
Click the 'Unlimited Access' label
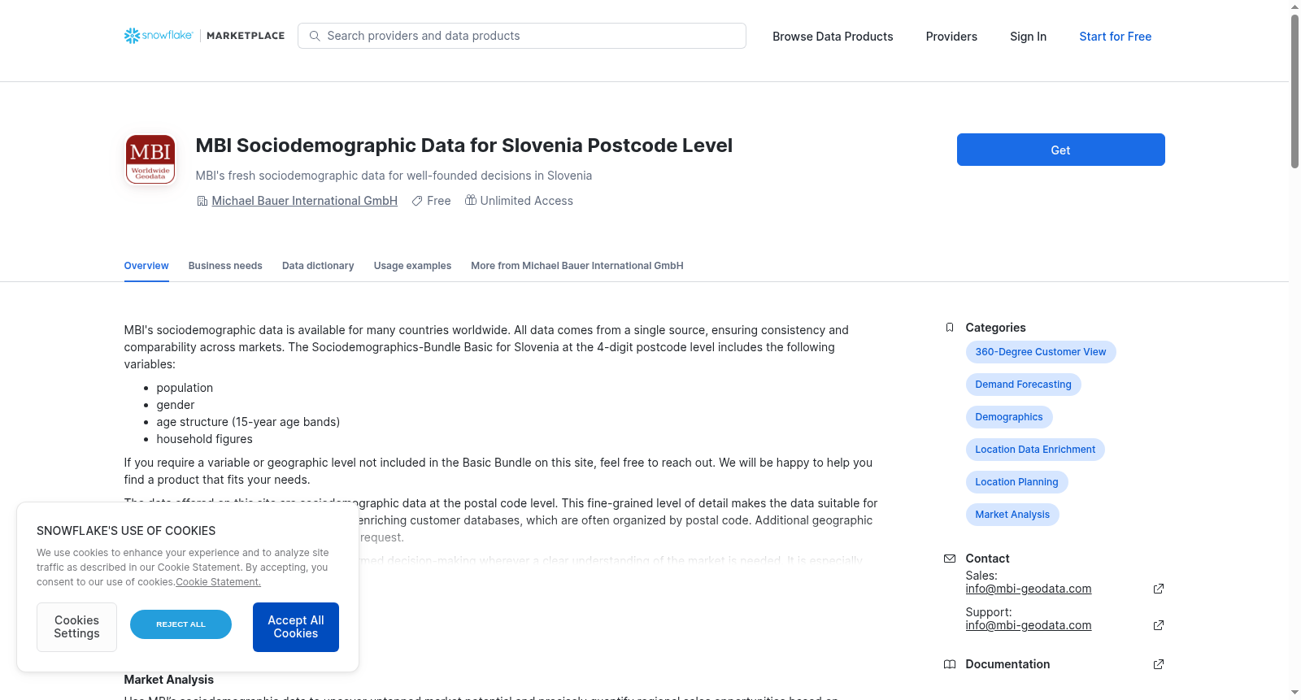527,201
